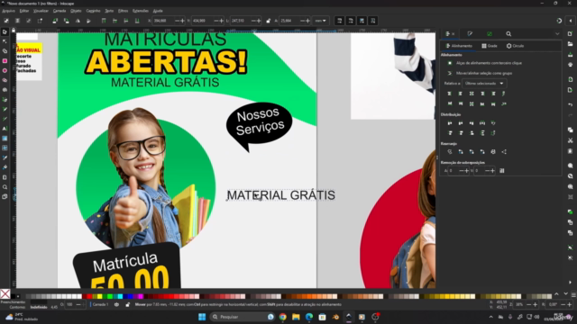This screenshot has height=324, width=577.
Task: Select the Rectangle tool in toolbox
Action: point(5,60)
